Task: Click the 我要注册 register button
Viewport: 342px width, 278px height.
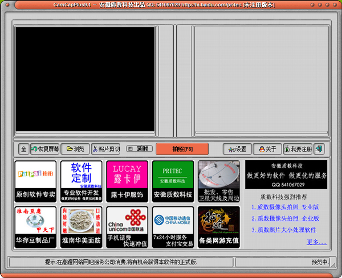Action: (298, 149)
